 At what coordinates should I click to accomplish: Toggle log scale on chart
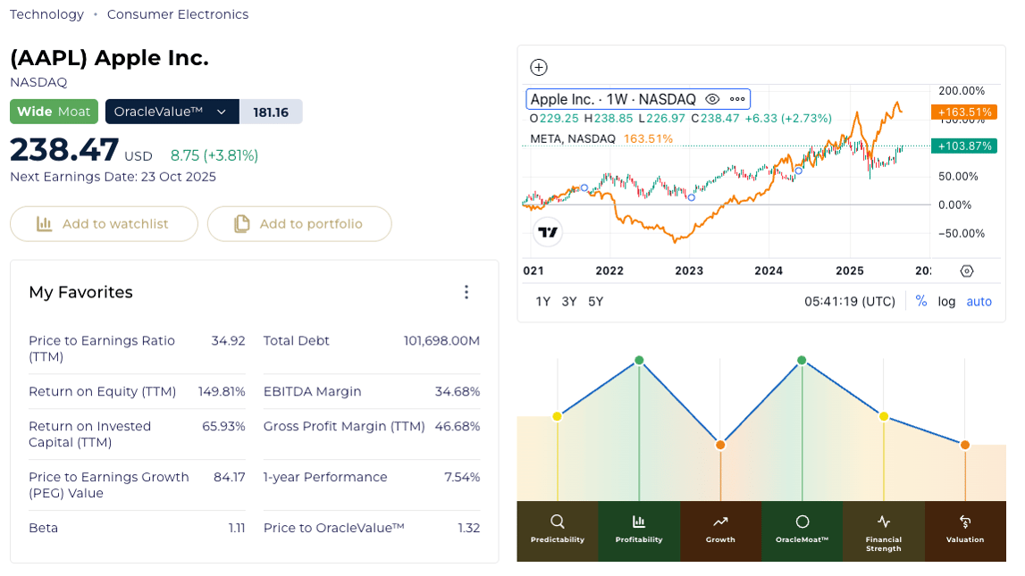click(x=946, y=302)
